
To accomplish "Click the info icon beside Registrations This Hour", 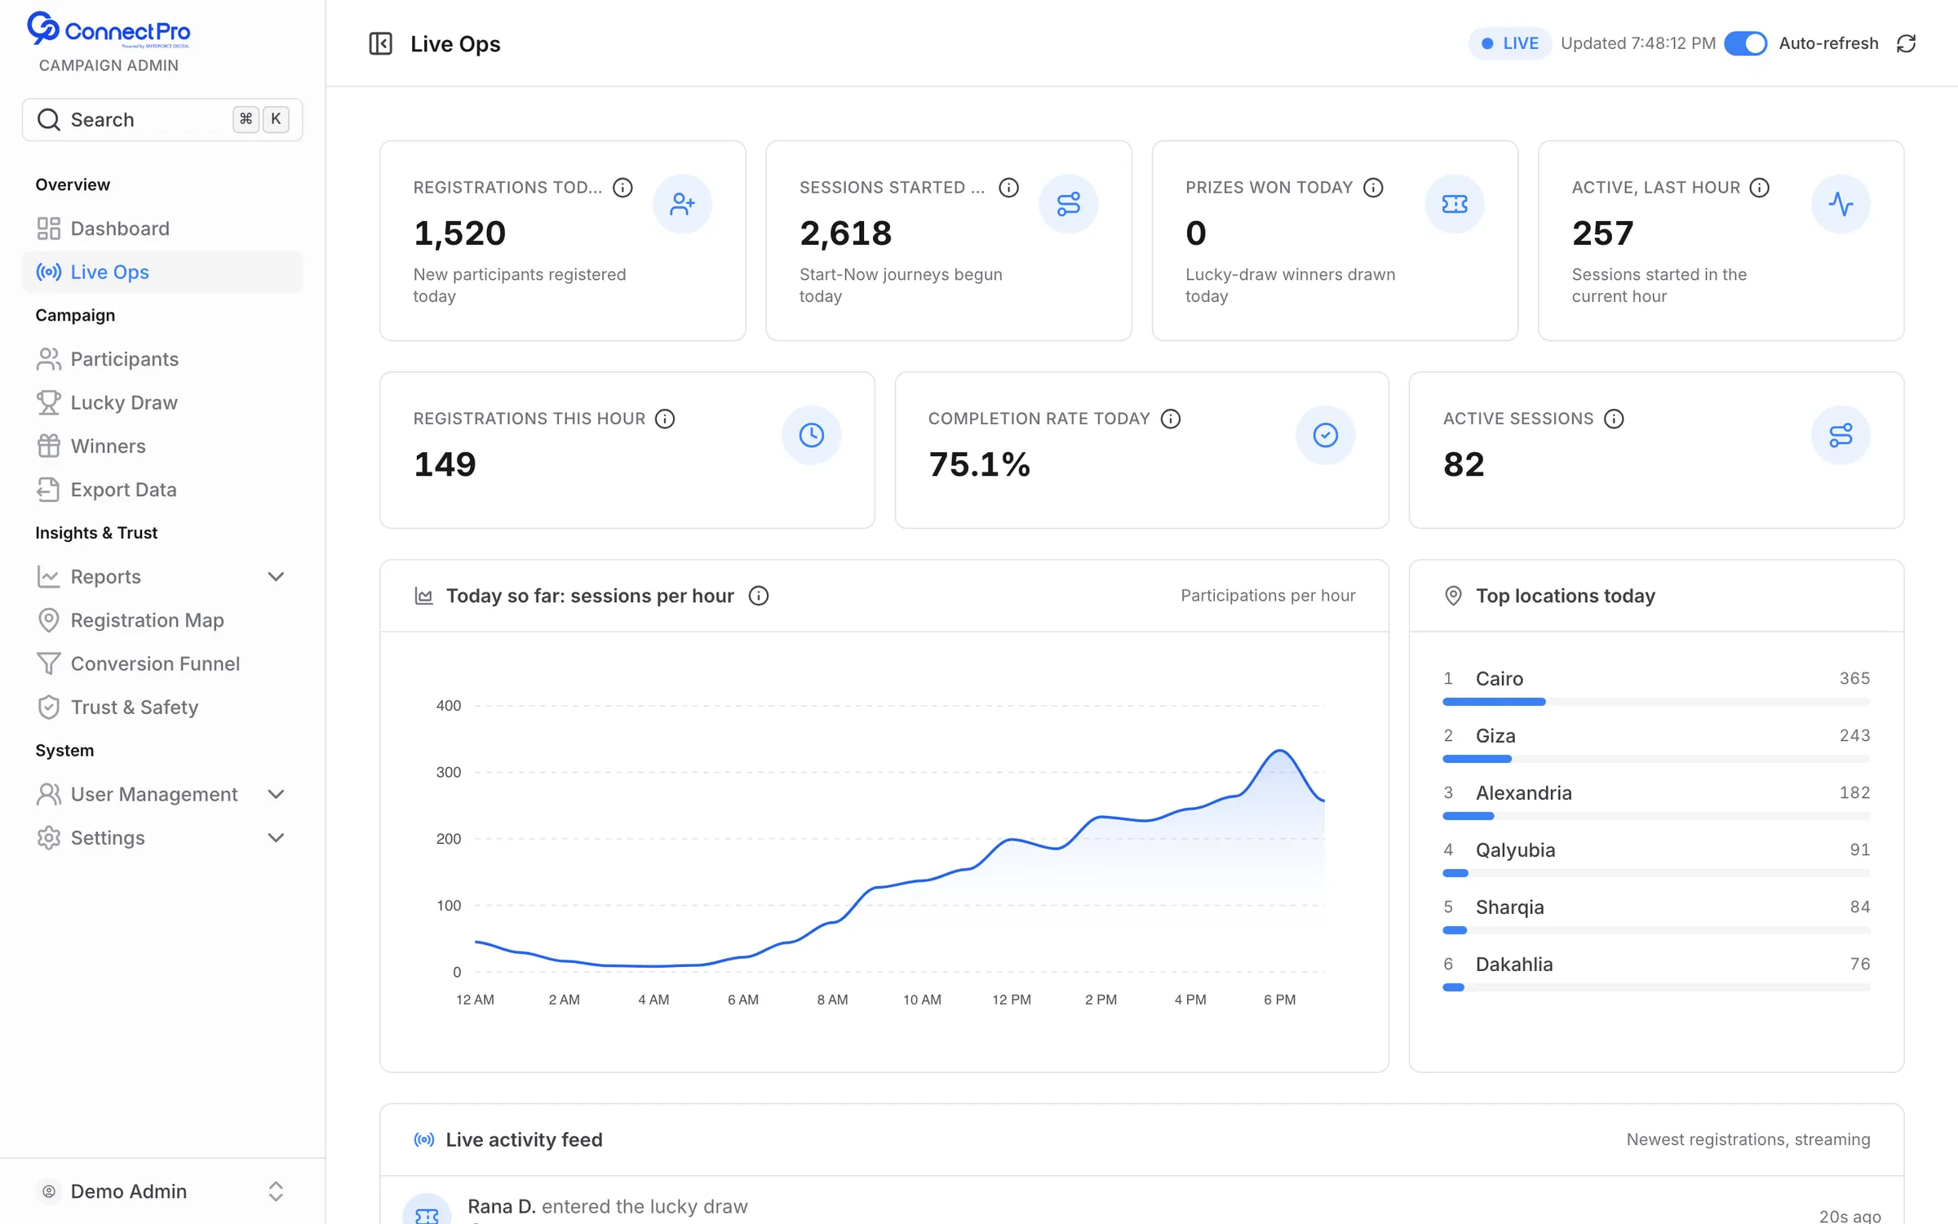I will (665, 419).
